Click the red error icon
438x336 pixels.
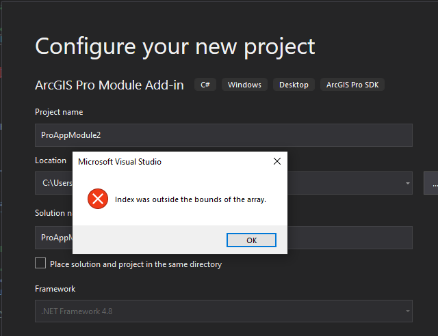pyautogui.click(x=99, y=199)
